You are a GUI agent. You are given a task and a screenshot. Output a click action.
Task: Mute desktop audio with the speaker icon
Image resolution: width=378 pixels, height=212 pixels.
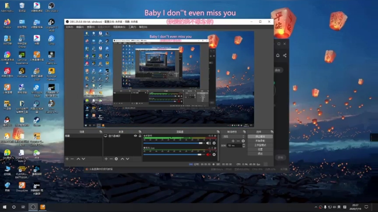208,143
